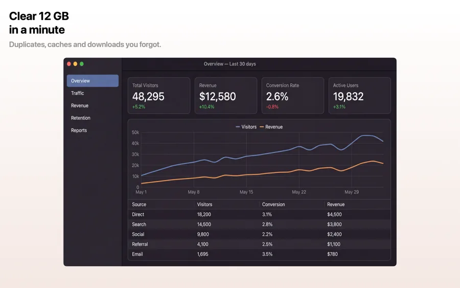Viewport: 460px width, 288px height.
Task: Sort by the Conversion column header
Action: tap(273, 204)
